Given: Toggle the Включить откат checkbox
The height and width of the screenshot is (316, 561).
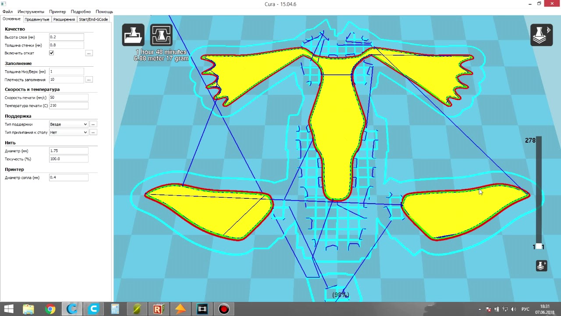Looking at the screenshot, I should click(x=51, y=53).
